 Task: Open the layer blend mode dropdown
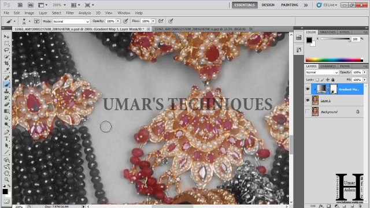(x=322, y=72)
